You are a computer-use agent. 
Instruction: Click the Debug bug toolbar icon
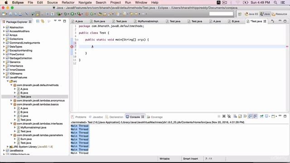[65, 14]
